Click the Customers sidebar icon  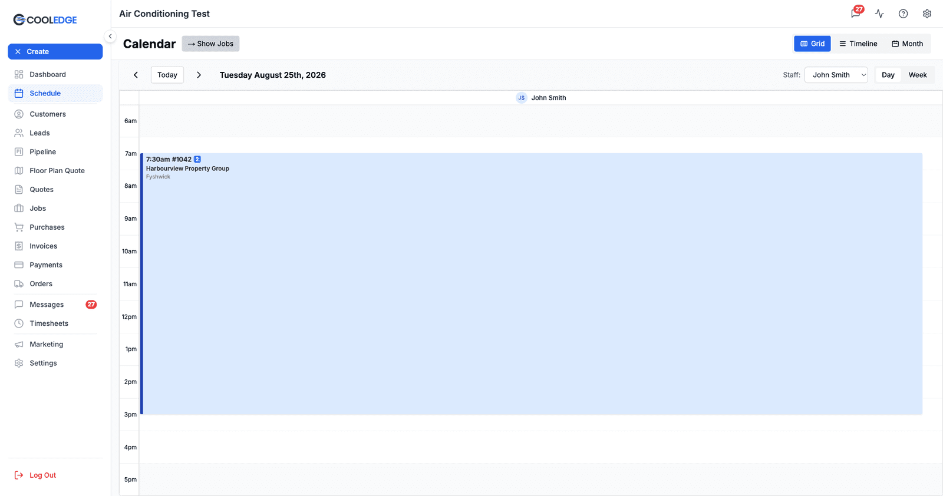click(19, 114)
